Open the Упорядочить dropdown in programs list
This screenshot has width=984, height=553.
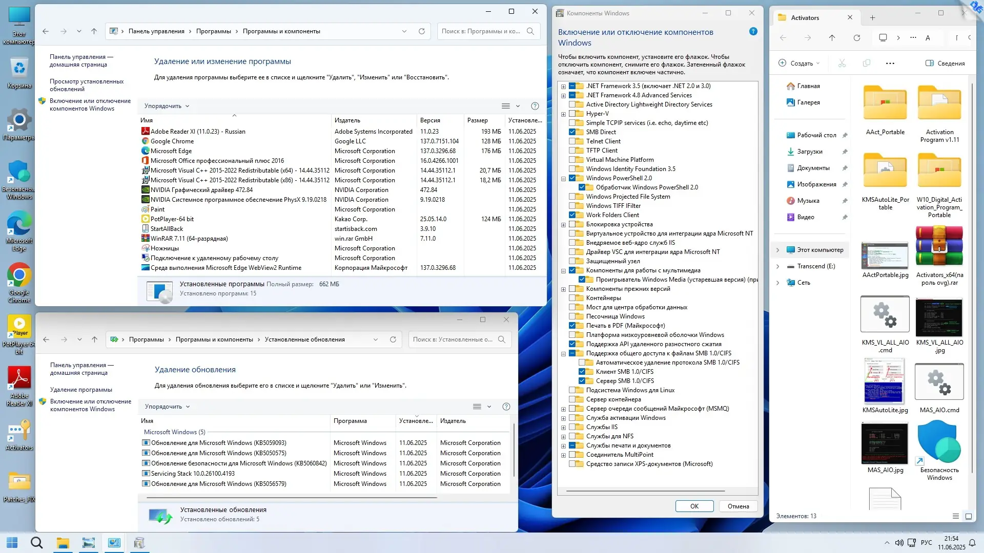click(x=167, y=106)
